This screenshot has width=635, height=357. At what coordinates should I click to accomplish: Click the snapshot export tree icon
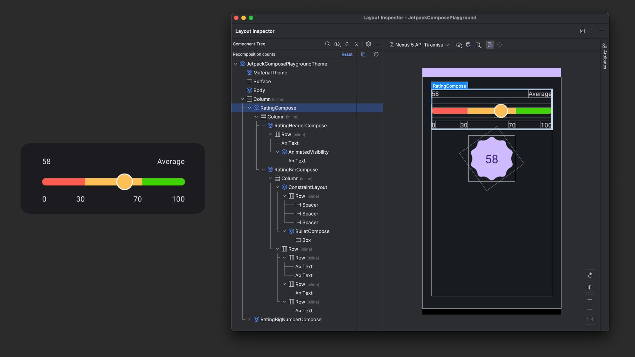point(478,45)
